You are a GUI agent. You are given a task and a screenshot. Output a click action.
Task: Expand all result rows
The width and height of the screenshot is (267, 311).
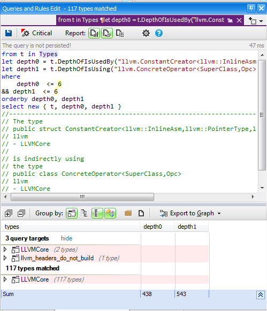[x=9, y=213]
